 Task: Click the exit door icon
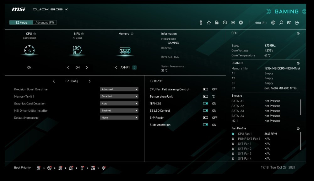tap(297, 23)
